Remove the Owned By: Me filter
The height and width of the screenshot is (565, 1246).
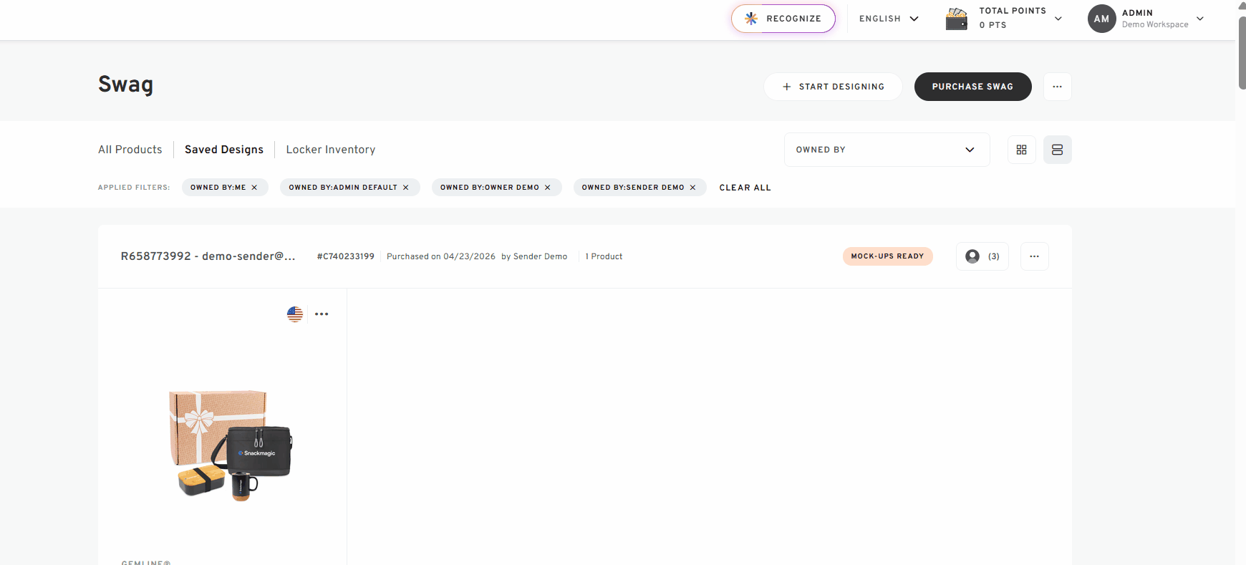click(x=254, y=188)
